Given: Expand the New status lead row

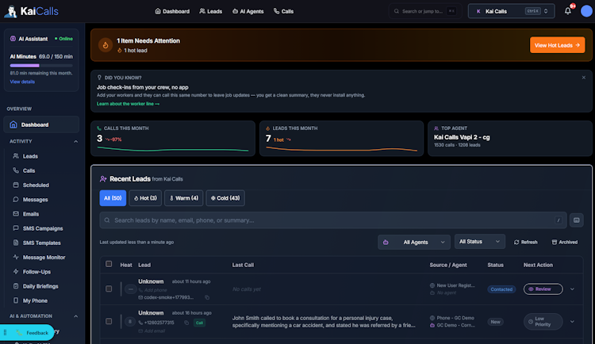Looking at the screenshot, I should pos(572,322).
